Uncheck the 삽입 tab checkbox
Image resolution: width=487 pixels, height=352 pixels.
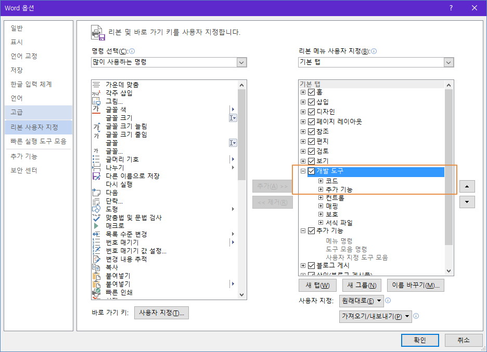click(x=311, y=102)
